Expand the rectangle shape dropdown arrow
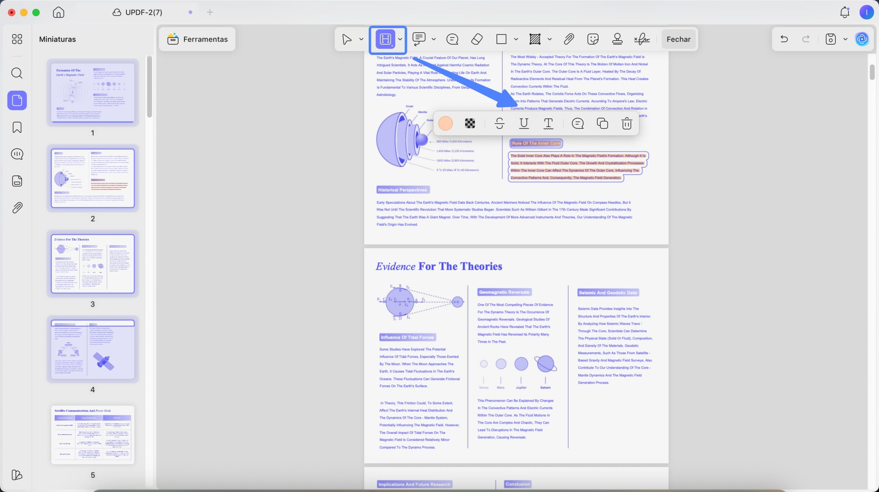 click(x=516, y=39)
